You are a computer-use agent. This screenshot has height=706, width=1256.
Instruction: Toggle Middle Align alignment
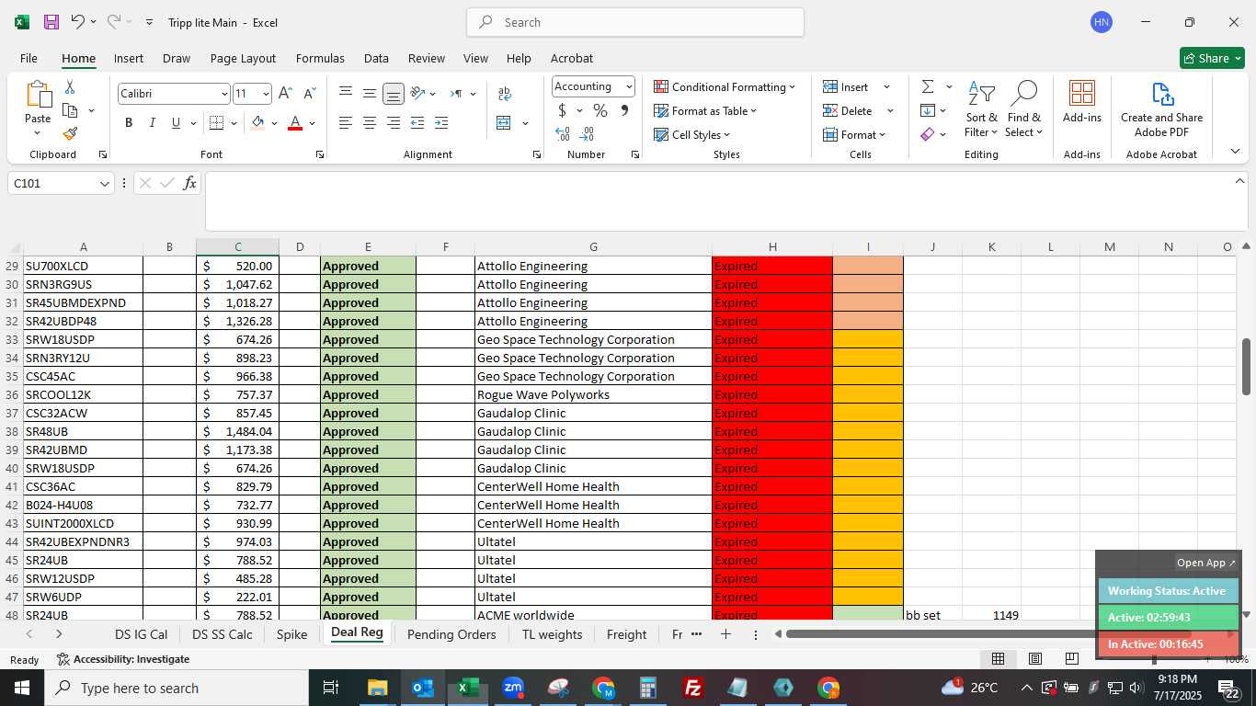click(x=370, y=94)
